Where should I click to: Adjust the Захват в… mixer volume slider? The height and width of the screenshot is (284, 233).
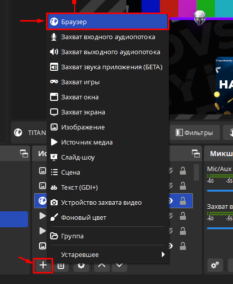pyautogui.click(x=220, y=228)
